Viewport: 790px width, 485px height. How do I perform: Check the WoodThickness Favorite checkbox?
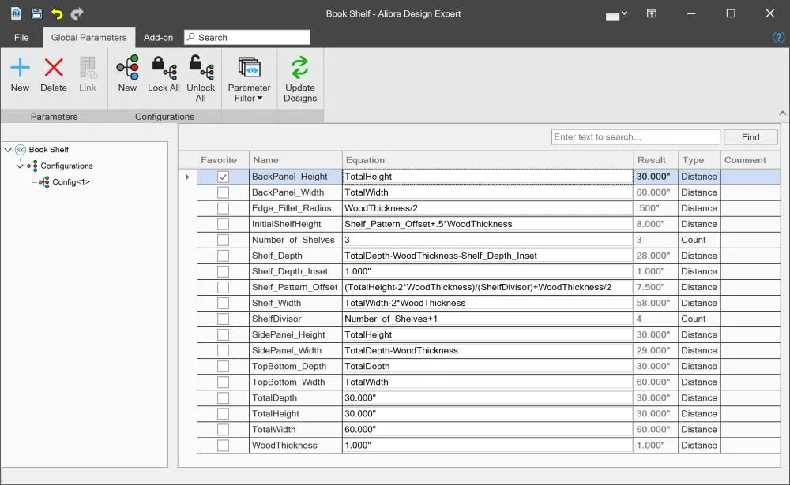(224, 446)
